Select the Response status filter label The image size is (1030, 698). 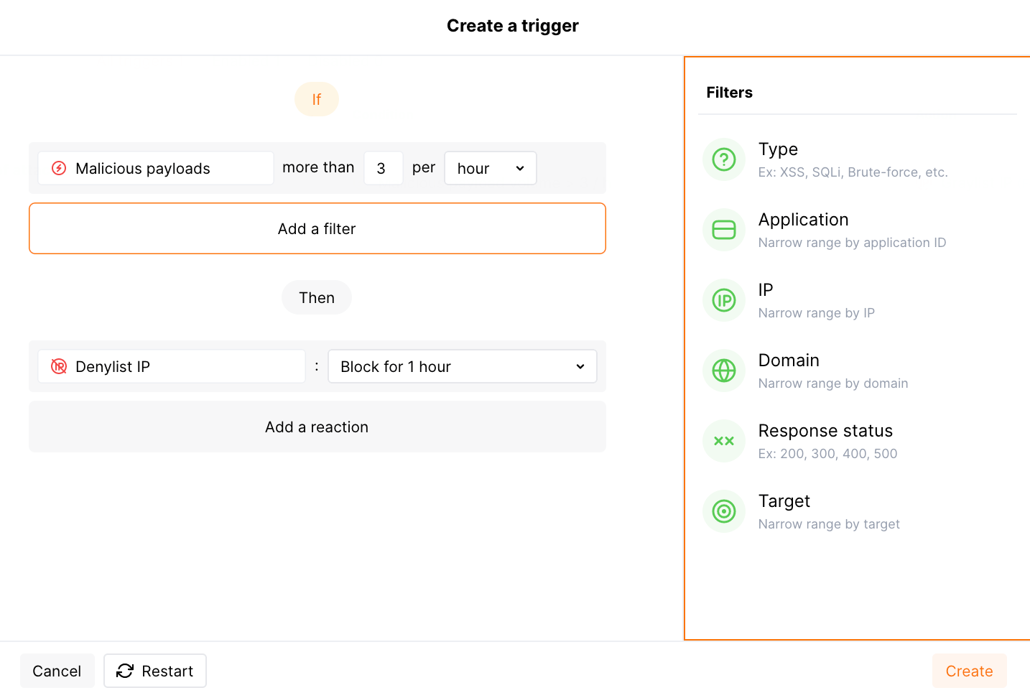(825, 431)
